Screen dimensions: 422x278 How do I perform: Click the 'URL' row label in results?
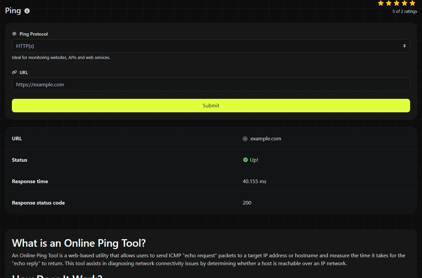click(17, 139)
